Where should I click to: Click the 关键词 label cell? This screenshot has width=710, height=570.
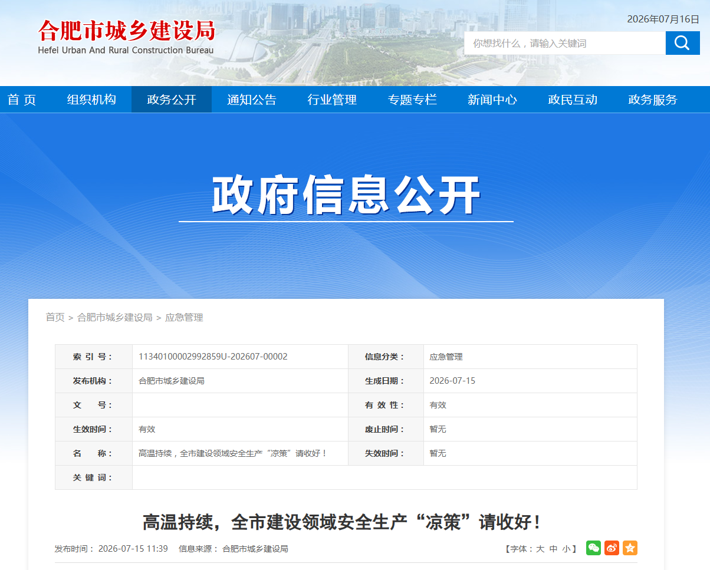[x=94, y=477]
